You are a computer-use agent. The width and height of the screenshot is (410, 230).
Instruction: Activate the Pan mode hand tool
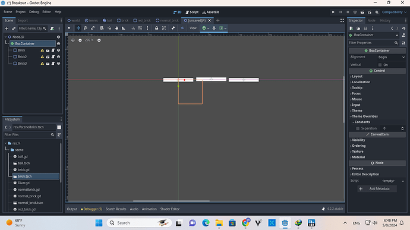pyautogui.click(x=116, y=28)
